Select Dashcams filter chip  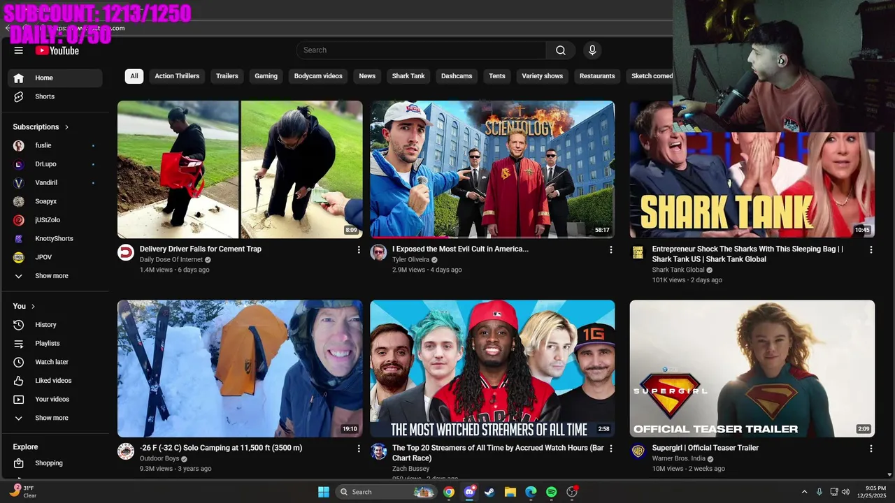pos(457,76)
